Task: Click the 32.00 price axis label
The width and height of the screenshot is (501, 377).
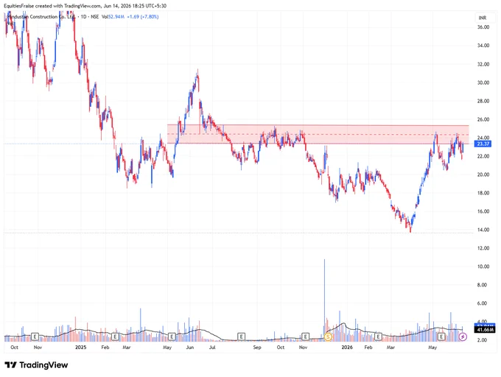Action: pyautogui.click(x=483, y=64)
